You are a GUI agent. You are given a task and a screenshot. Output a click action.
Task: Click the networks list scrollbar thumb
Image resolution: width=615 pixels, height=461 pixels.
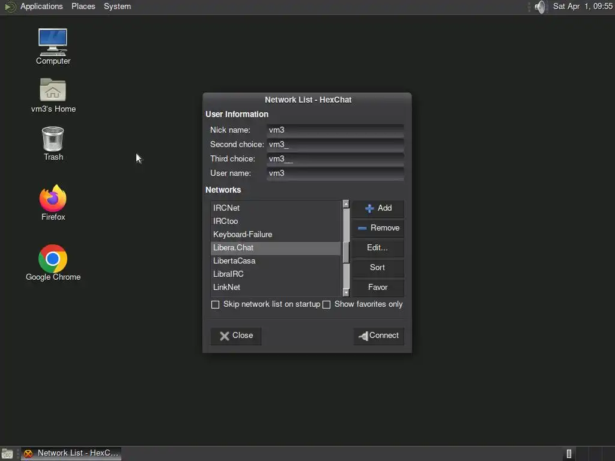click(346, 253)
